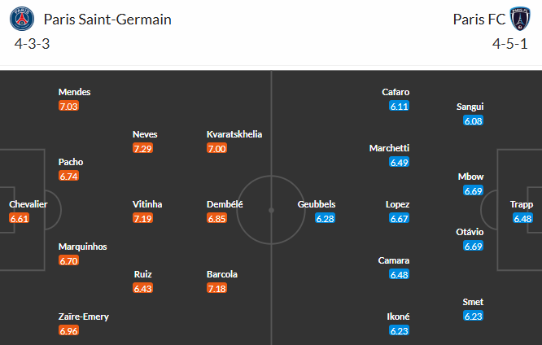Click the Paris FC club crest
Screen dimensions: 542x345
[x=519, y=19]
